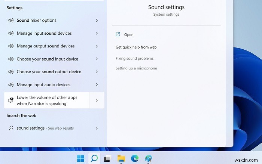Click speaker icon beside Sound mixer options
The width and height of the screenshot is (262, 164).
click(x=11, y=20)
